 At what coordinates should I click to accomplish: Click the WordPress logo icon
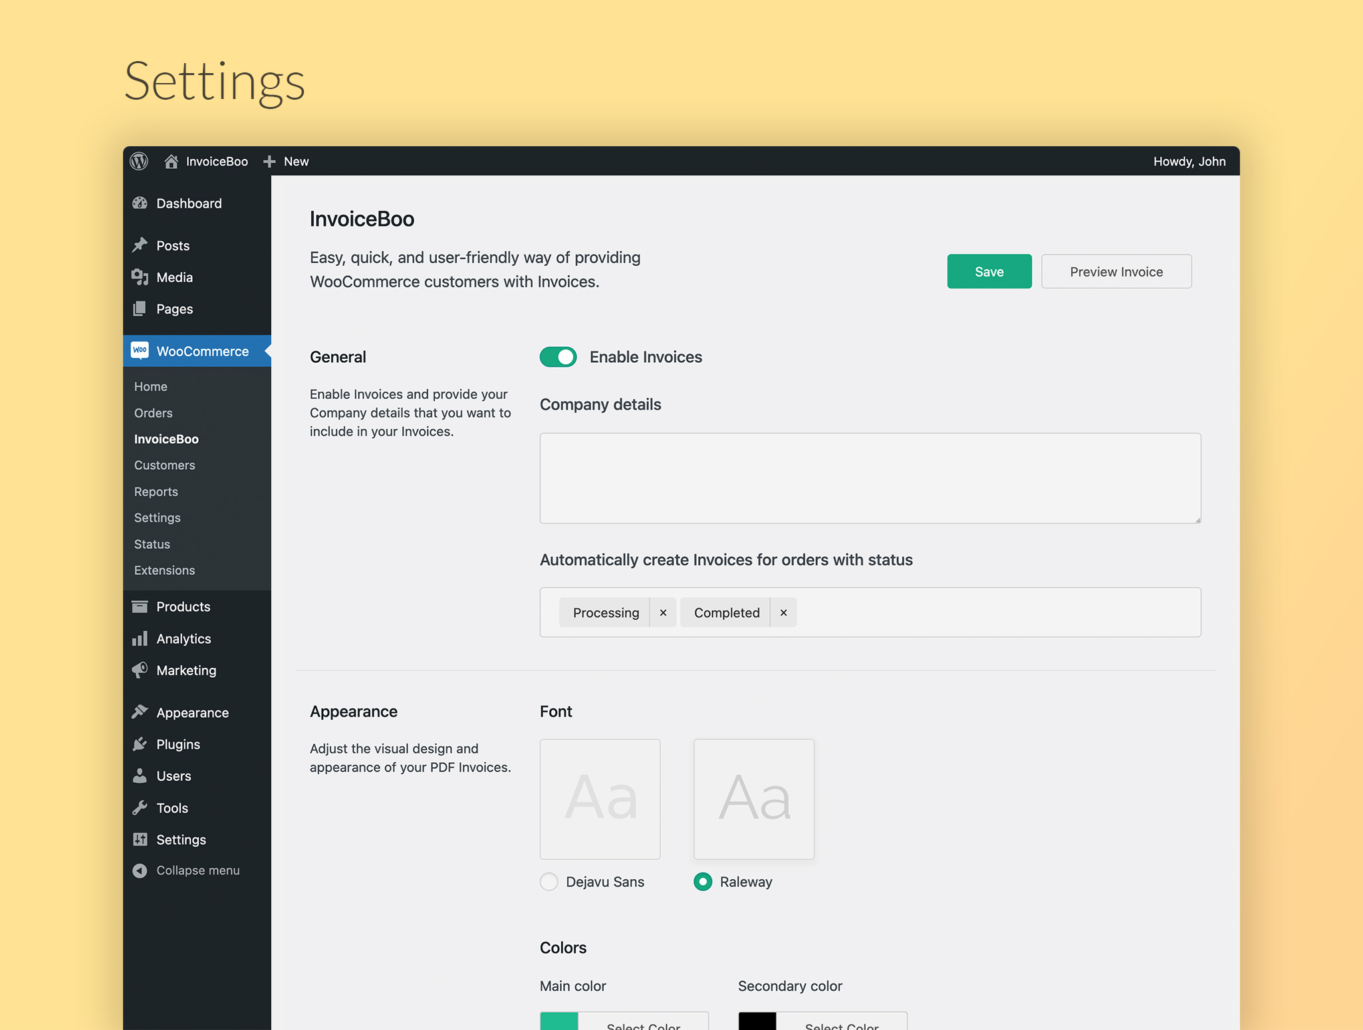(139, 161)
